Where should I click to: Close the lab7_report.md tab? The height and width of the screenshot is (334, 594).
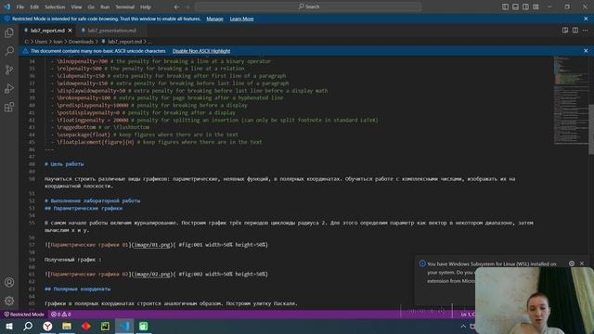coord(70,31)
